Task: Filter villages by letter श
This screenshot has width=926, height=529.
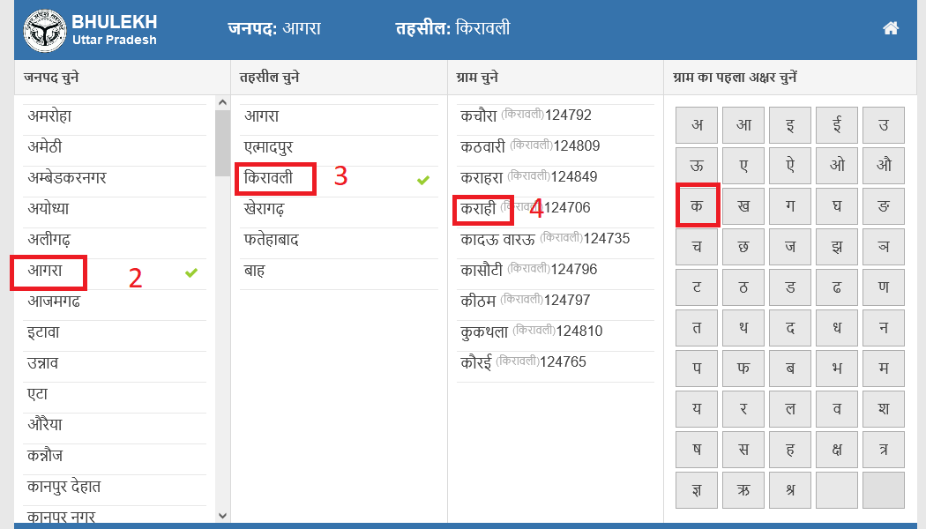Action: pos(884,409)
